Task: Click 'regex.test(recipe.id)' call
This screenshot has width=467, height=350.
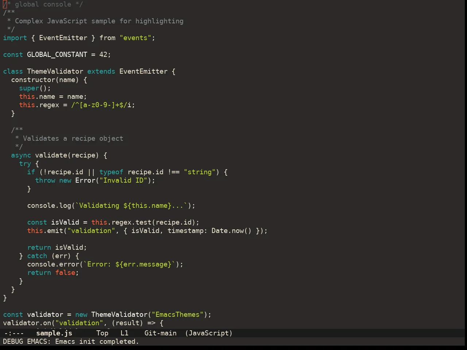Action: click(x=153, y=222)
